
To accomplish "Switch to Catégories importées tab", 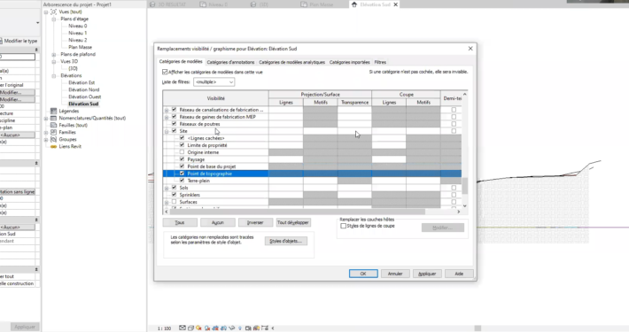I will click(x=349, y=62).
